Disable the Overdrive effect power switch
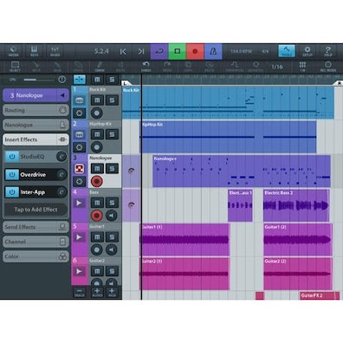343x343 pixels. (12, 174)
